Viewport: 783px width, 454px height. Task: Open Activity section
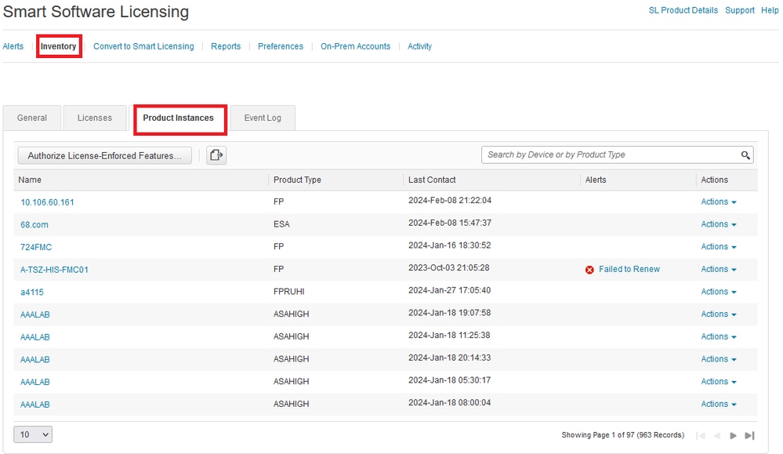(419, 46)
